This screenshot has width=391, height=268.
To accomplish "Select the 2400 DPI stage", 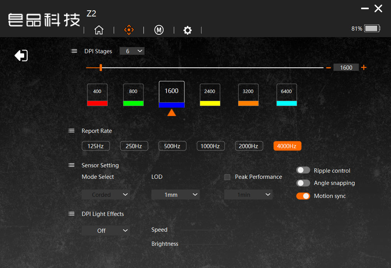I will point(210,95).
